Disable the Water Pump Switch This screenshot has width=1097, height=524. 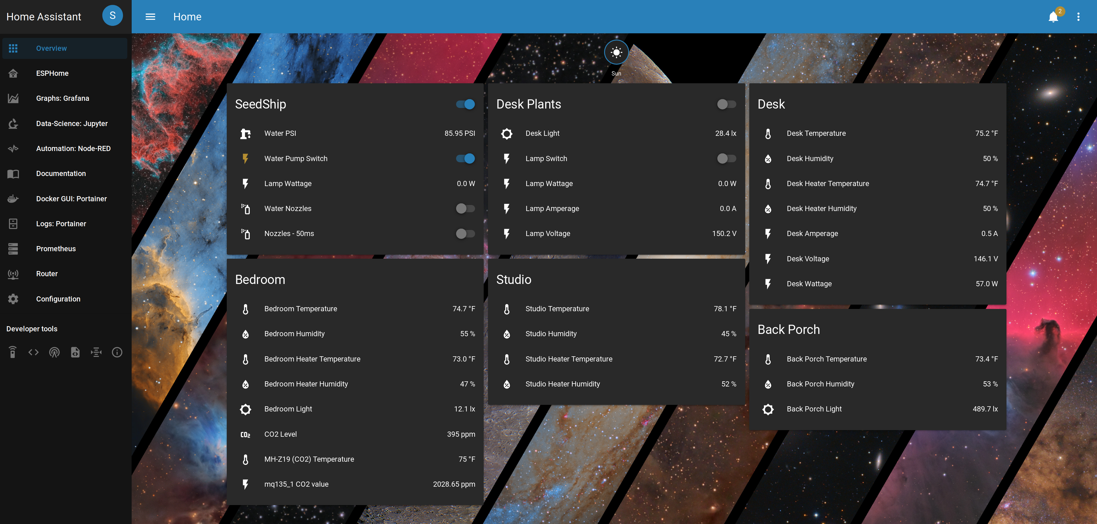pyautogui.click(x=465, y=159)
